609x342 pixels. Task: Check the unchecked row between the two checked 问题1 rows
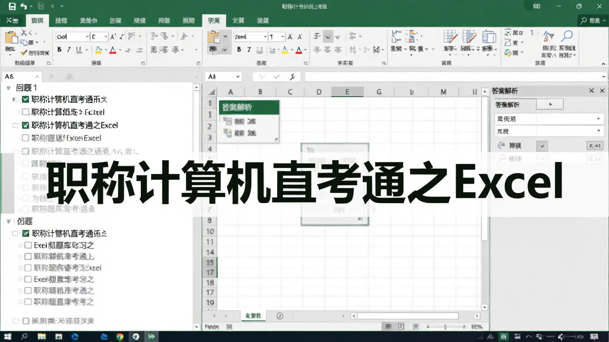[25, 112]
